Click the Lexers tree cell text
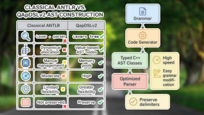 click(x=86, y=37)
